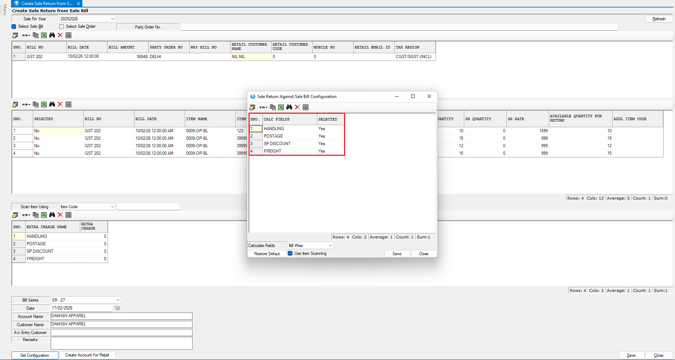Click the Restore Default button

(267, 254)
